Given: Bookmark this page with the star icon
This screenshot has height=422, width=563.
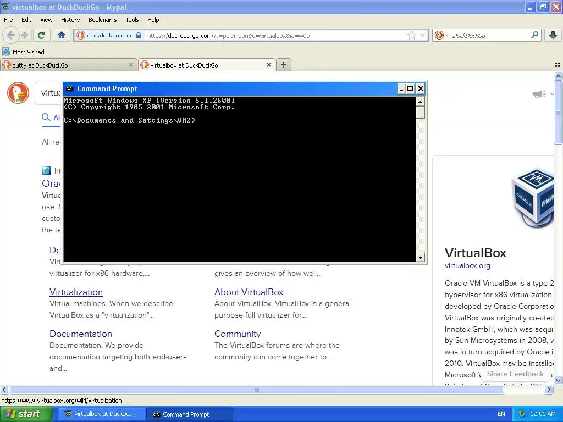Looking at the screenshot, I should (x=411, y=35).
